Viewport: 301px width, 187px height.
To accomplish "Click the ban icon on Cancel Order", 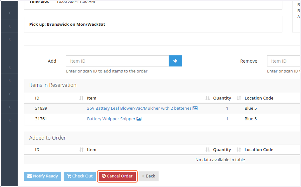I will pos(104,176).
